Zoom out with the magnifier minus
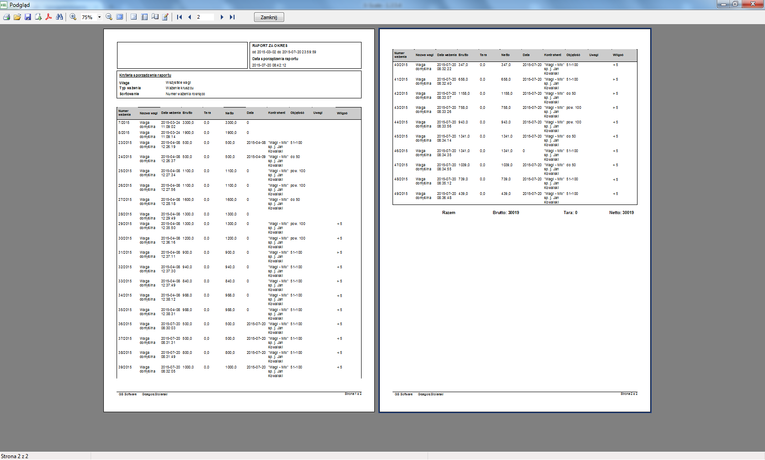 [x=109, y=17]
